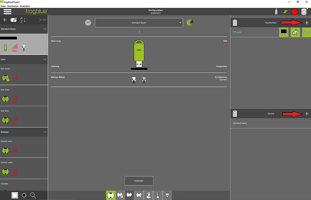Click the green frog icon in top bar
Image resolution: width=311 pixels, height=200 pixels.
tap(285, 12)
